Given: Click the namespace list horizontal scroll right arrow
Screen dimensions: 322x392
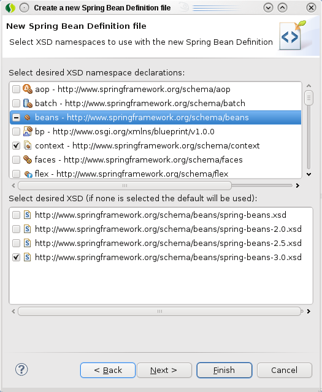Looking at the screenshot, I should coord(297,185).
